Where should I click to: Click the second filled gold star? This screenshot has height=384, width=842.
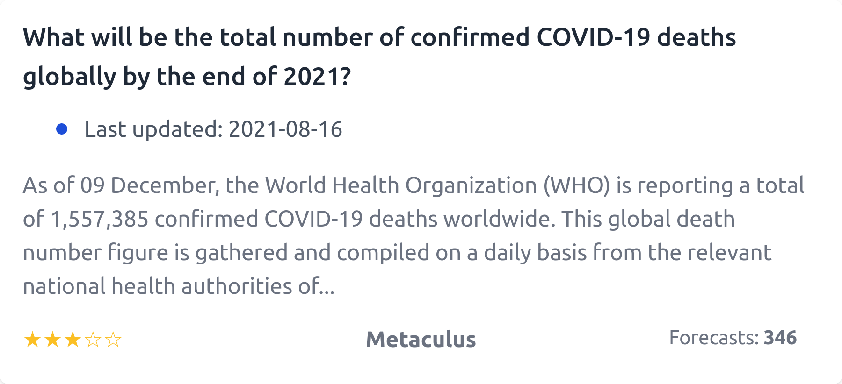[x=52, y=340]
